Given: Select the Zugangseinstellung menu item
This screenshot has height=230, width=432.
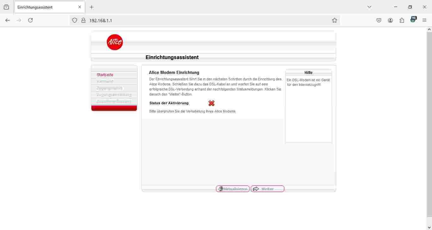Looking at the screenshot, I should coord(114,95).
